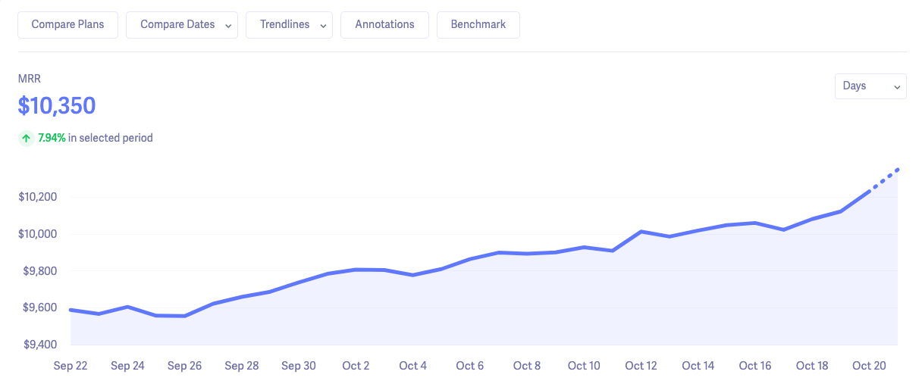Screen dimensions: 922x384
Task: Select the Oct 12 x-axis label
Action: pos(641,366)
